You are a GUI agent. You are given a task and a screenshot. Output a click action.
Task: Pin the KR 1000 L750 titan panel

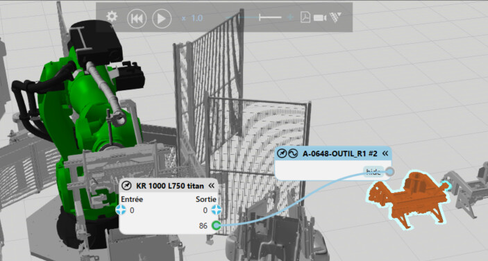point(126,186)
